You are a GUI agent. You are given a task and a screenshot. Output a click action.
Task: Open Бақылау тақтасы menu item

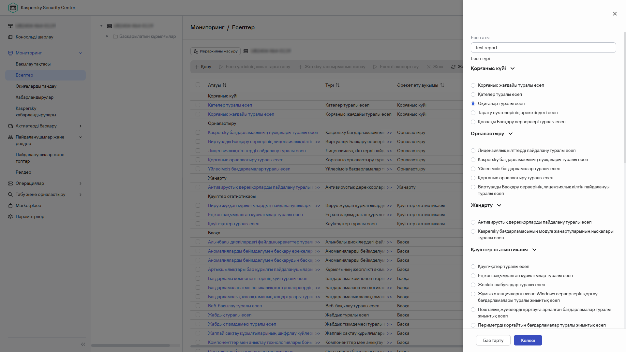point(33,64)
